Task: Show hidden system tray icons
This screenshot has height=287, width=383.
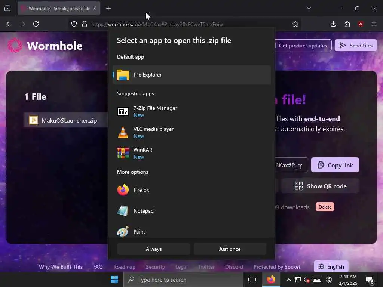Action: click(288, 280)
